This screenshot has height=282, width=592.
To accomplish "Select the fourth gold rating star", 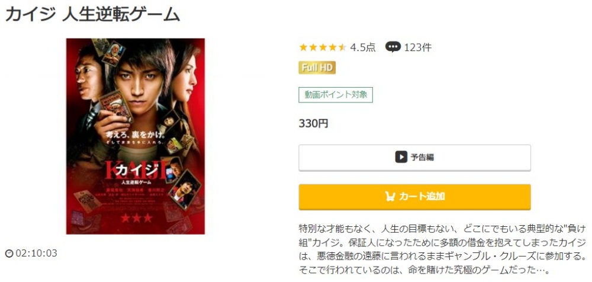I will [x=333, y=47].
